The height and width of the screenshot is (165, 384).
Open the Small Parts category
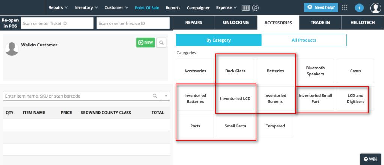pyautogui.click(x=235, y=126)
